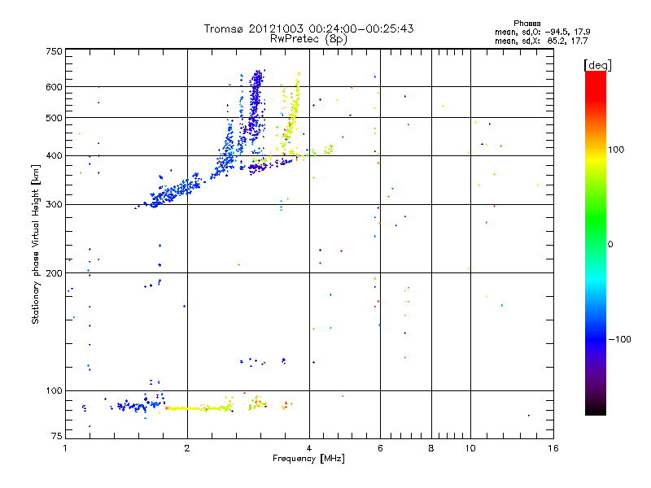Click the subtitle "RwPretec (8p)"

click(x=308, y=39)
